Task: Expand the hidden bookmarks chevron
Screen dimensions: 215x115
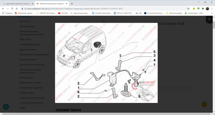Action: [212, 13]
